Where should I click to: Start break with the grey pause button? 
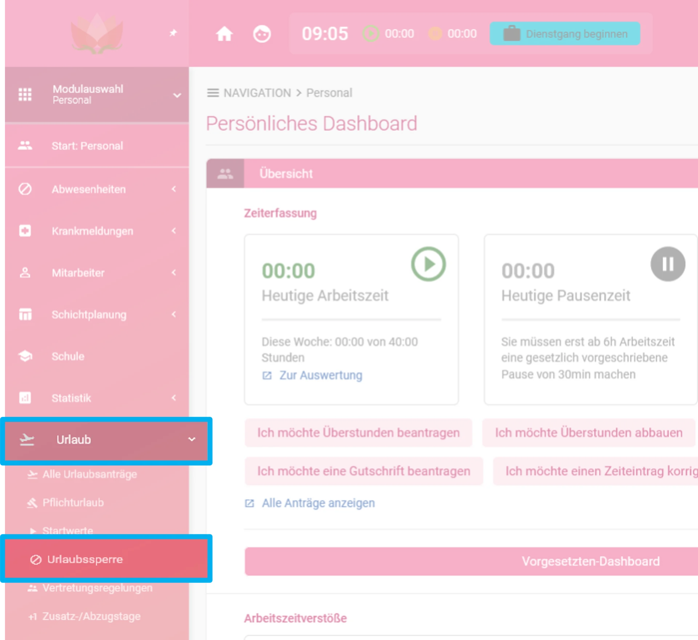[x=668, y=264]
